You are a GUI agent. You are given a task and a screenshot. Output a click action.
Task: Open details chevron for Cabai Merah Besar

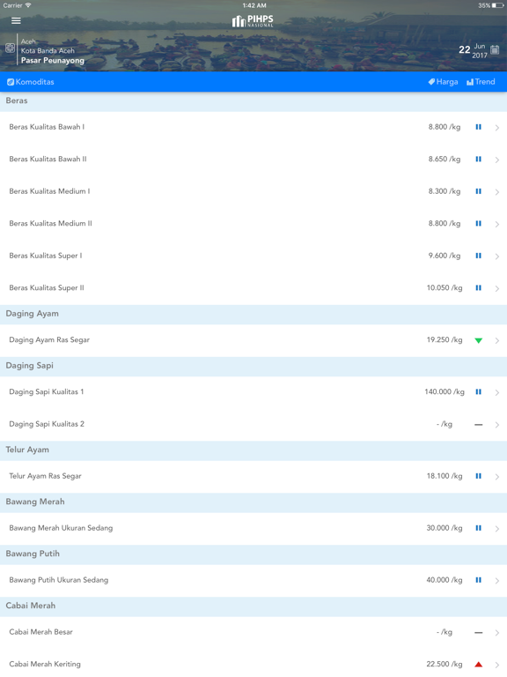pos(497,633)
